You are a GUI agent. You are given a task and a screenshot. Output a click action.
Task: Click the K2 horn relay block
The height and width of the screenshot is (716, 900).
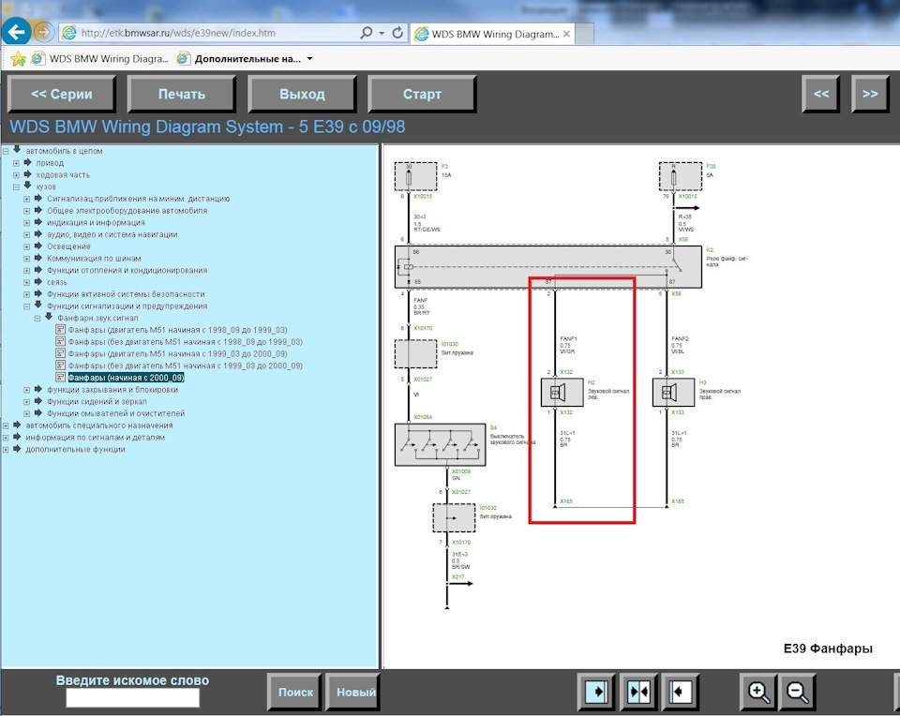tap(548, 267)
